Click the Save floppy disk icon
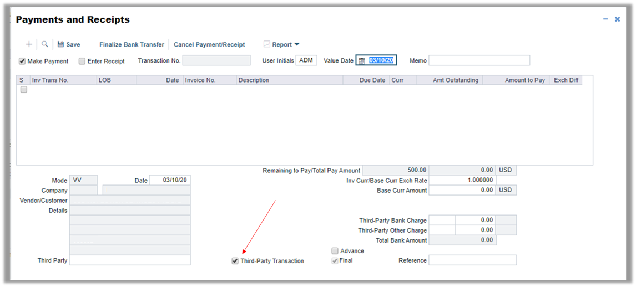 [x=60, y=44]
